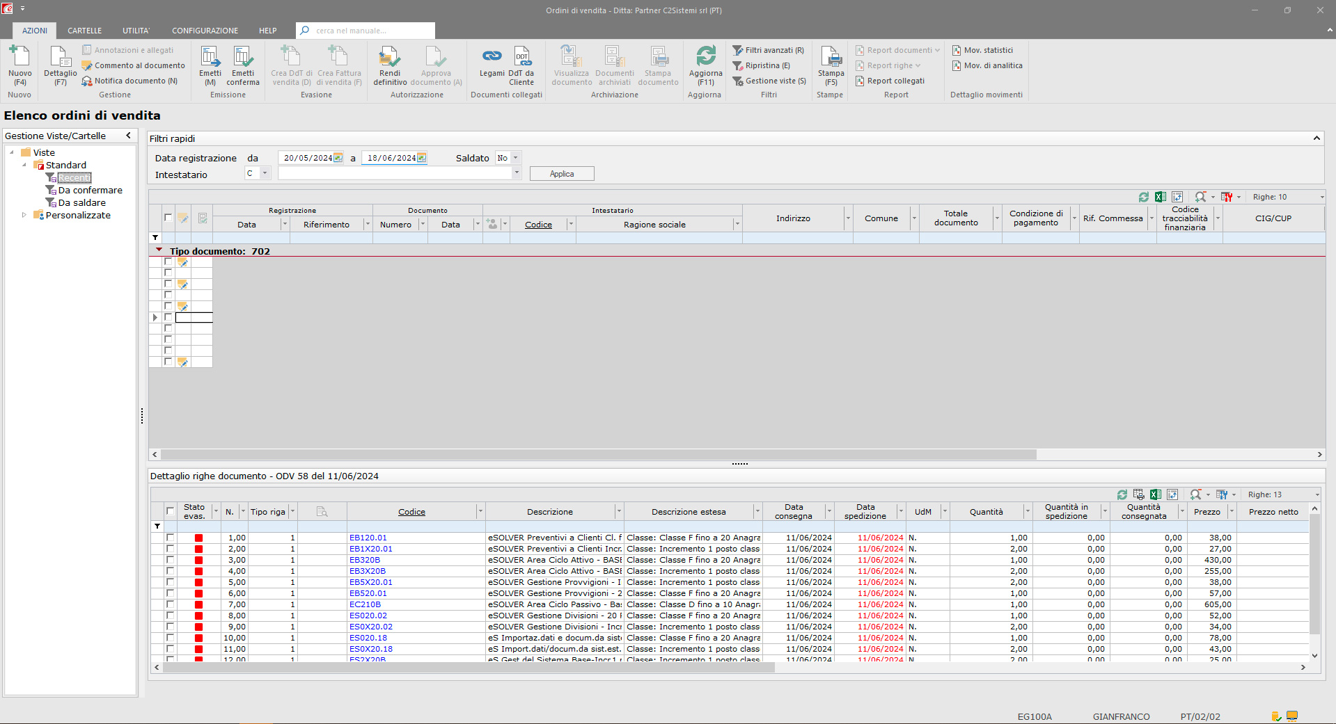
Task: Toggle select-all checkbox in orders grid header
Action: 168,218
